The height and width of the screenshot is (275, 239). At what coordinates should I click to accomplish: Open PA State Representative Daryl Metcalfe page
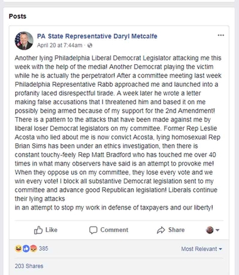97,36
